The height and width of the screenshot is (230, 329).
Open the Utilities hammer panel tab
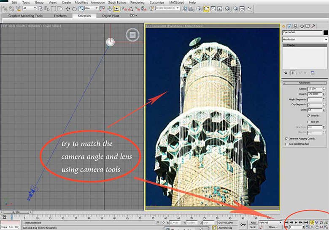[314, 26]
